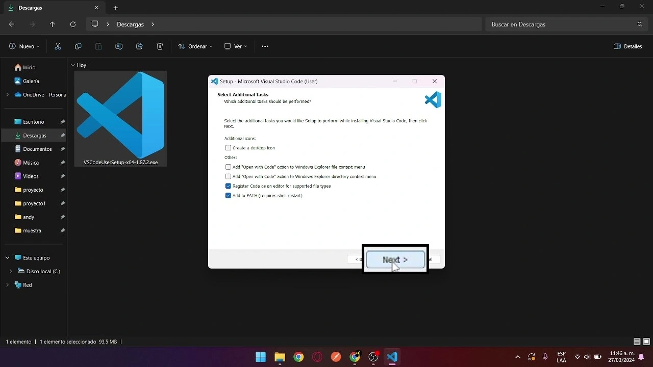The image size is (653, 367).
Task: Collapse the Este equipo tree node
Action: 7,258
